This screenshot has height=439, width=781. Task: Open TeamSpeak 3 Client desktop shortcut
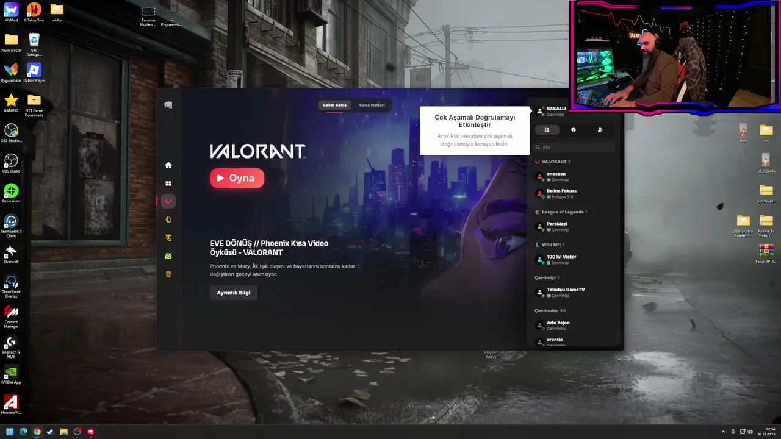click(x=11, y=225)
